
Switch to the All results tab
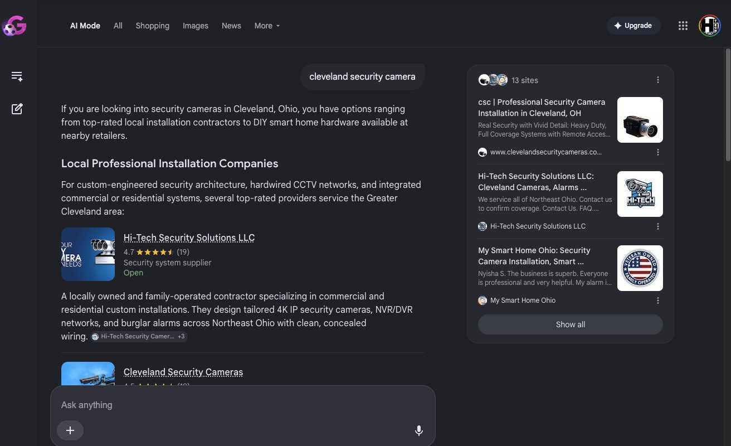(x=118, y=26)
